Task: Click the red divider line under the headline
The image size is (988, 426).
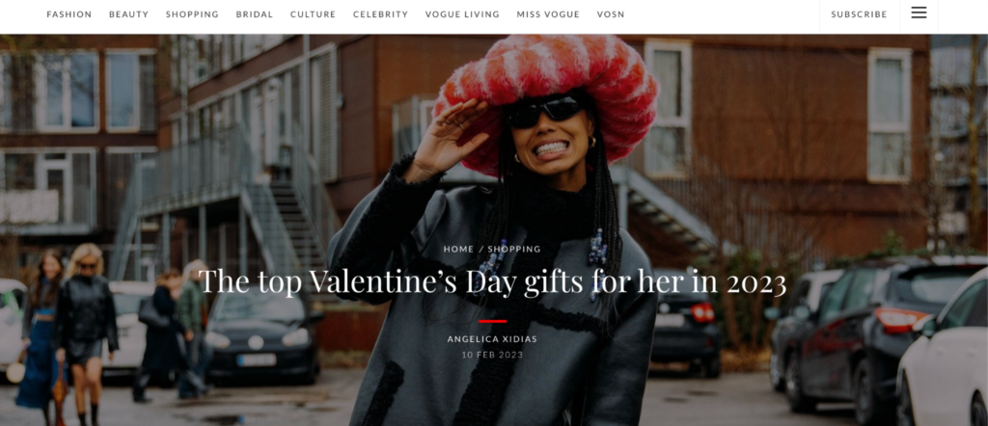Action: (x=492, y=321)
